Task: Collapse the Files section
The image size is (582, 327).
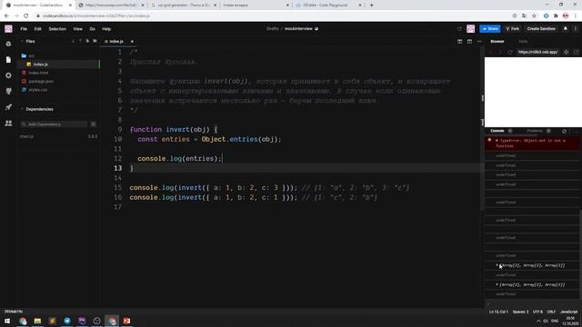Action: coord(28,42)
